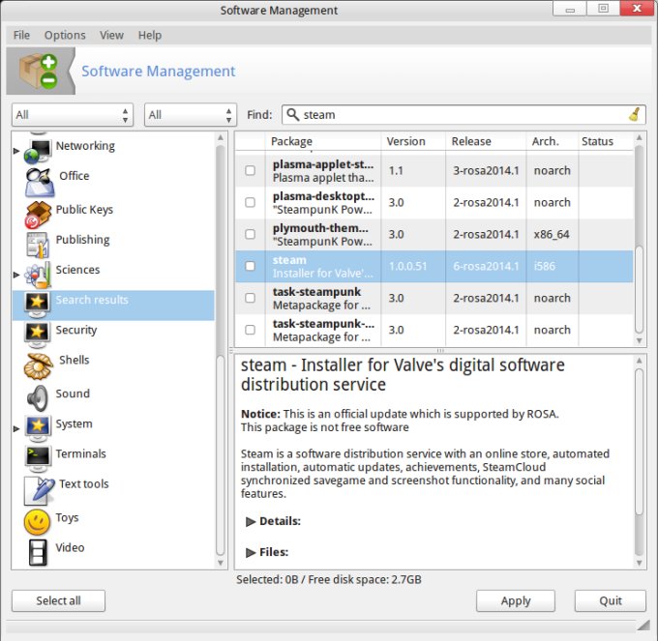The width and height of the screenshot is (658, 641).
Task: Click the System category icon
Action: [x=38, y=429]
